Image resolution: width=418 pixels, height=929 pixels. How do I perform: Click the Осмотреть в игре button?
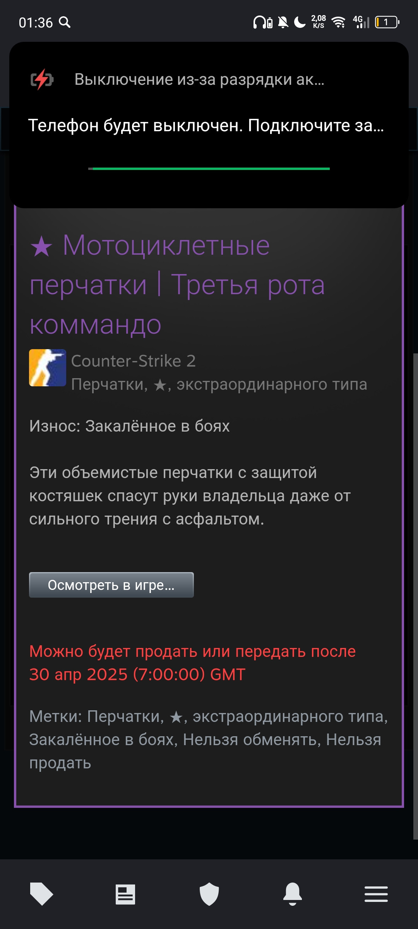coord(111,585)
